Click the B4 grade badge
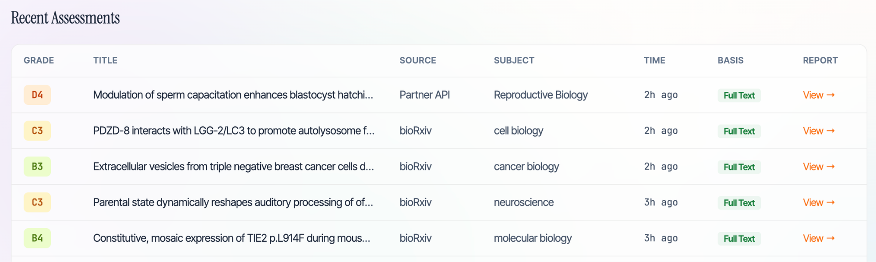This screenshot has width=876, height=262. pos(37,238)
